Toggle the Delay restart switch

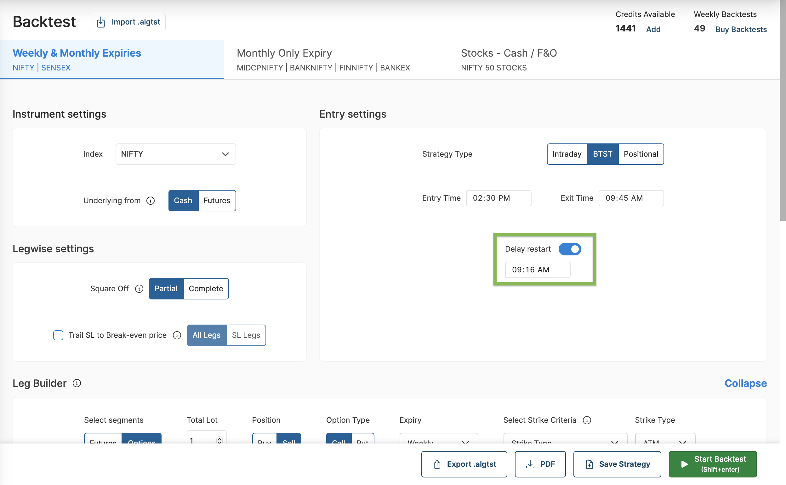570,249
